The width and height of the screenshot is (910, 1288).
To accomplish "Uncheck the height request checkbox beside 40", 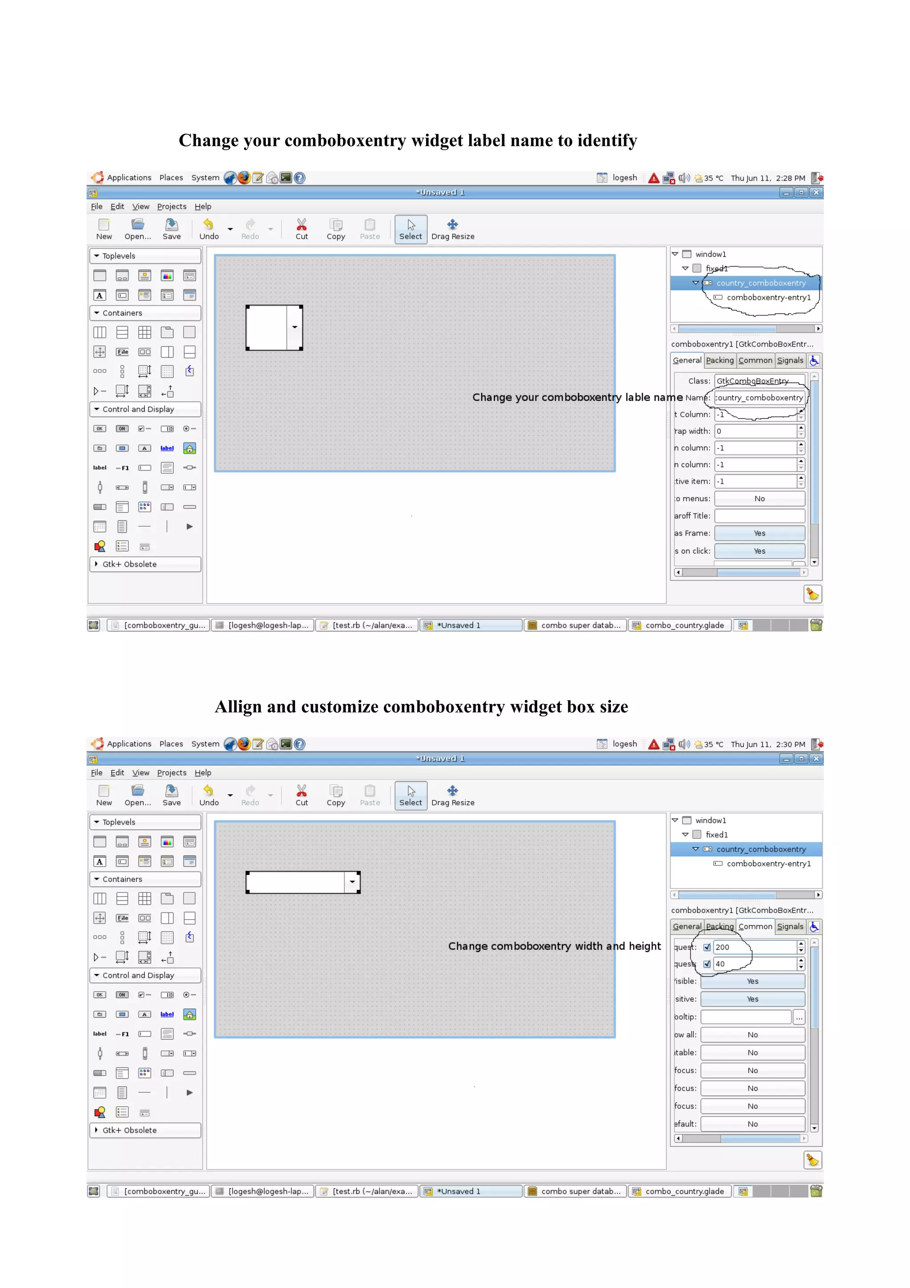I will pyautogui.click(x=707, y=964).
